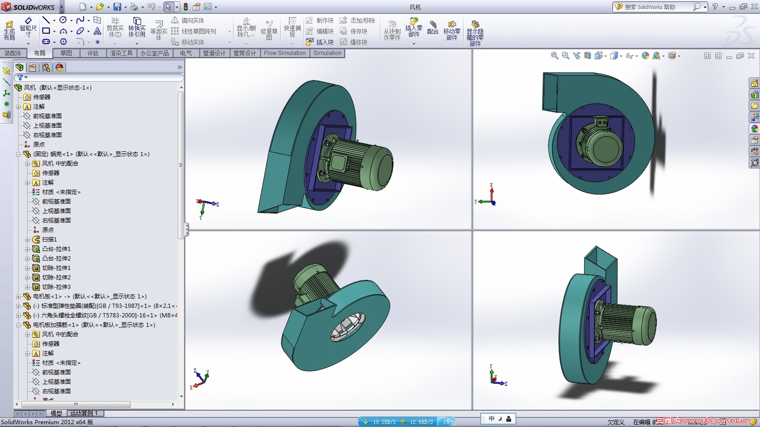Open the ConfigurationManager panel tab

click(x=46, y=67)
